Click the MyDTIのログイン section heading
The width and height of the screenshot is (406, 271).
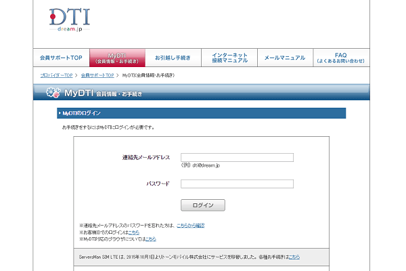click(201, 113)
